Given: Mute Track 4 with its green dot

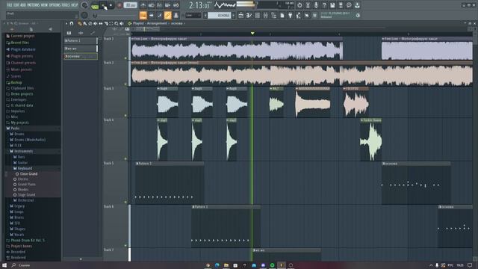Looking at the screenshot, I should [x=125, y=159].
